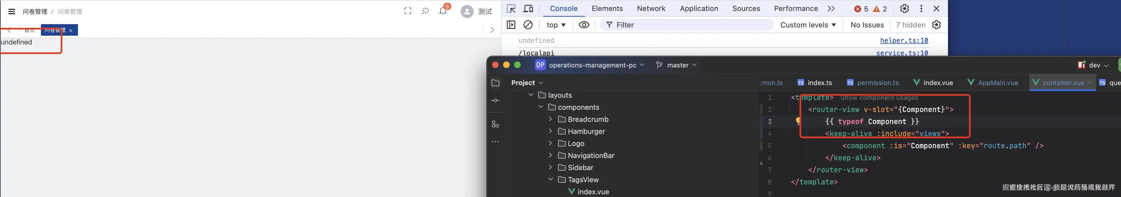The image size is (1121, 197).
Task: Toggle fullscreen mode icon
Action: [407, 11]
